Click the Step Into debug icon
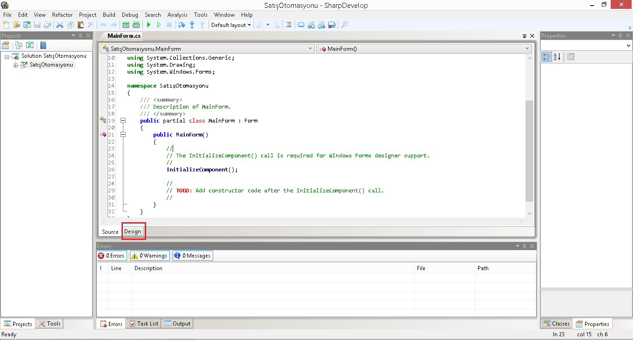 tap(192, 25)
